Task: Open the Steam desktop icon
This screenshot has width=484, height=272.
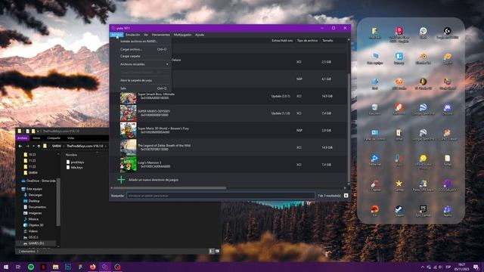Action: (399, 211)
